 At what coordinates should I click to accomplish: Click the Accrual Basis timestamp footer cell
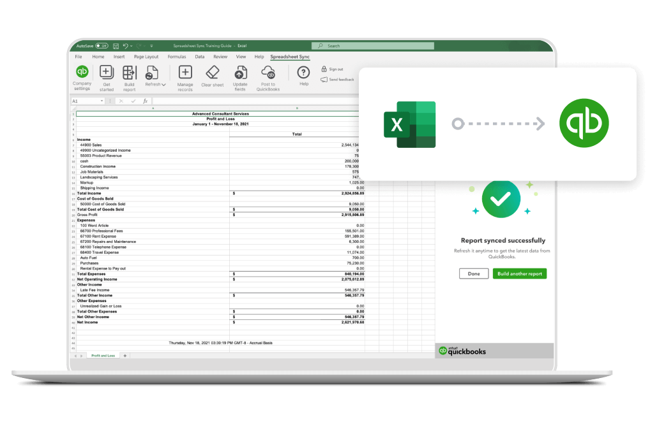[220, 343]
